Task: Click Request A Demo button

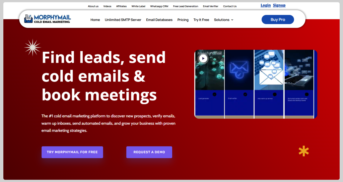Action: coord(149,152)
